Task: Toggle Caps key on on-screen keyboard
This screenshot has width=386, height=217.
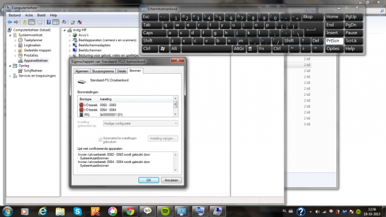Action: coord(154,33)
